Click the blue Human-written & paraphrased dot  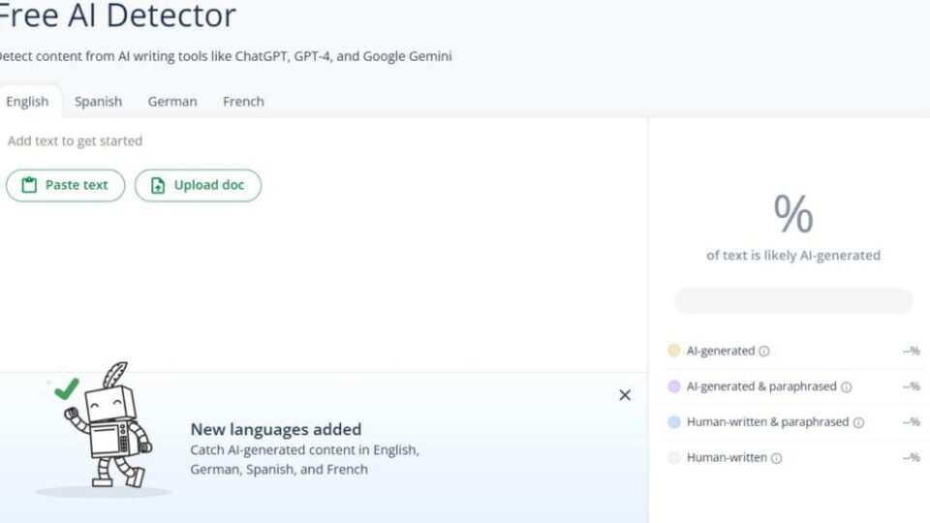(674, 421)
